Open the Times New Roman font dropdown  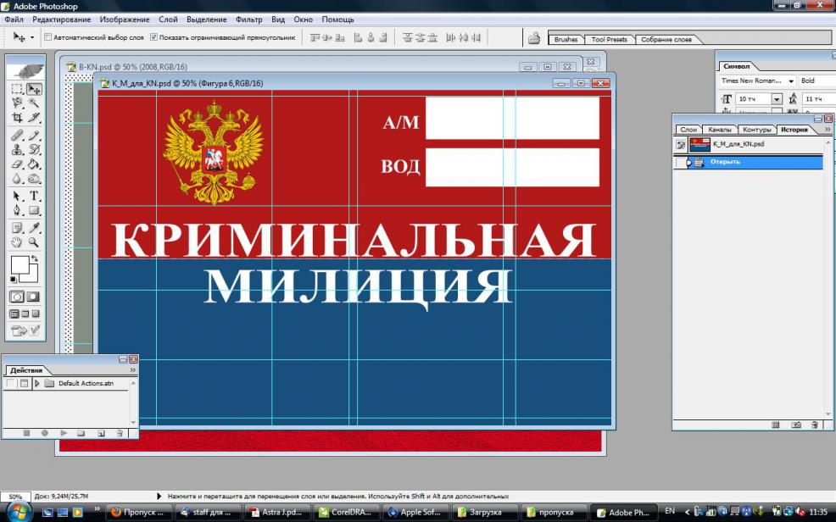click(x=791, y=81)
